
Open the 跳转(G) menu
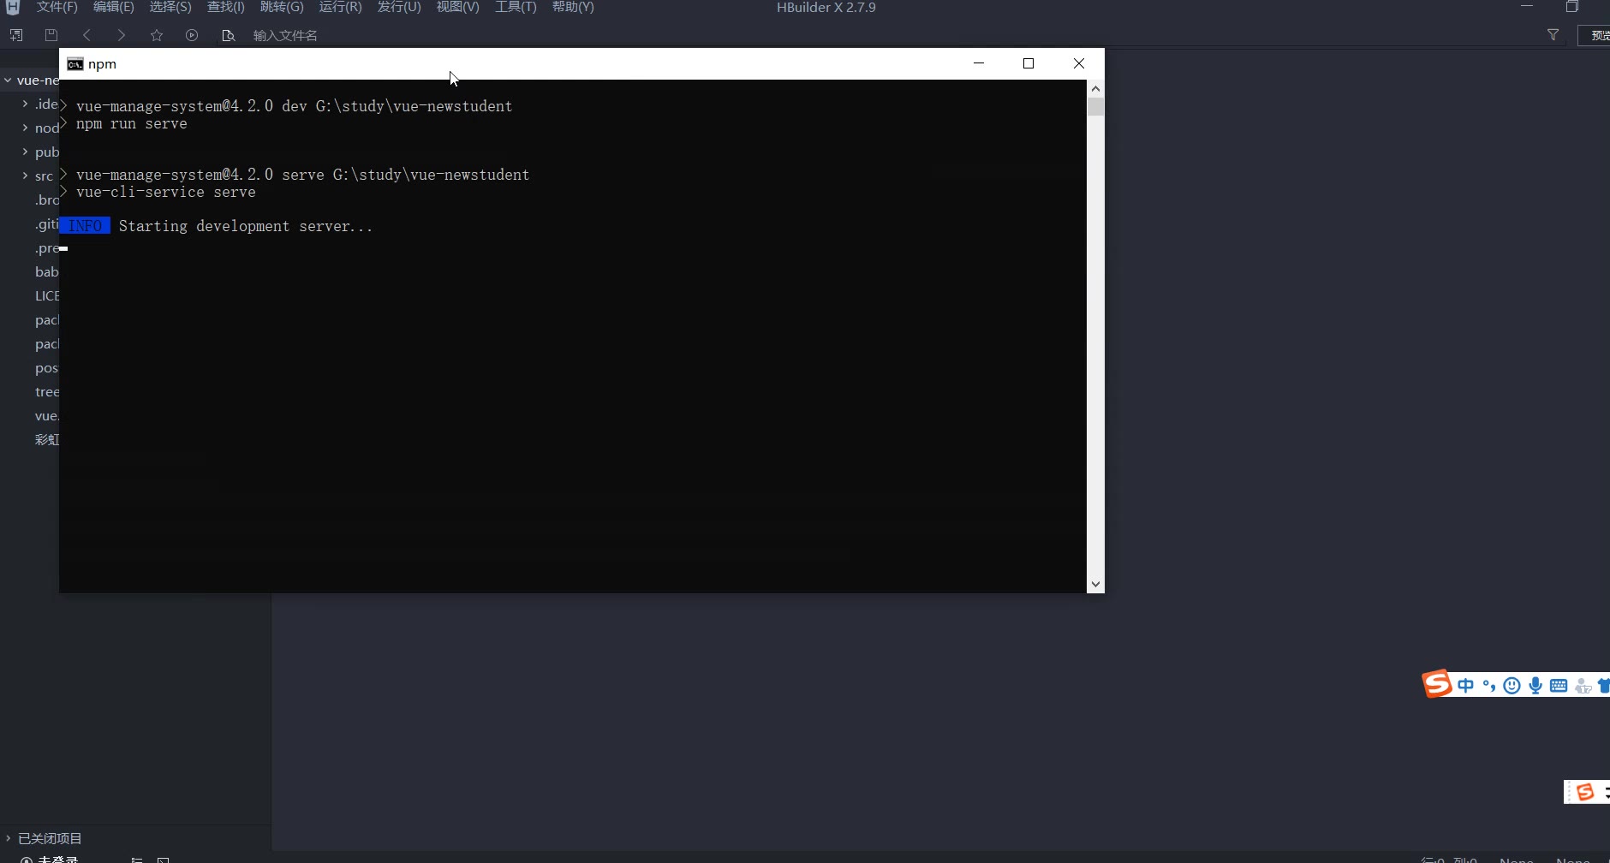282,7
